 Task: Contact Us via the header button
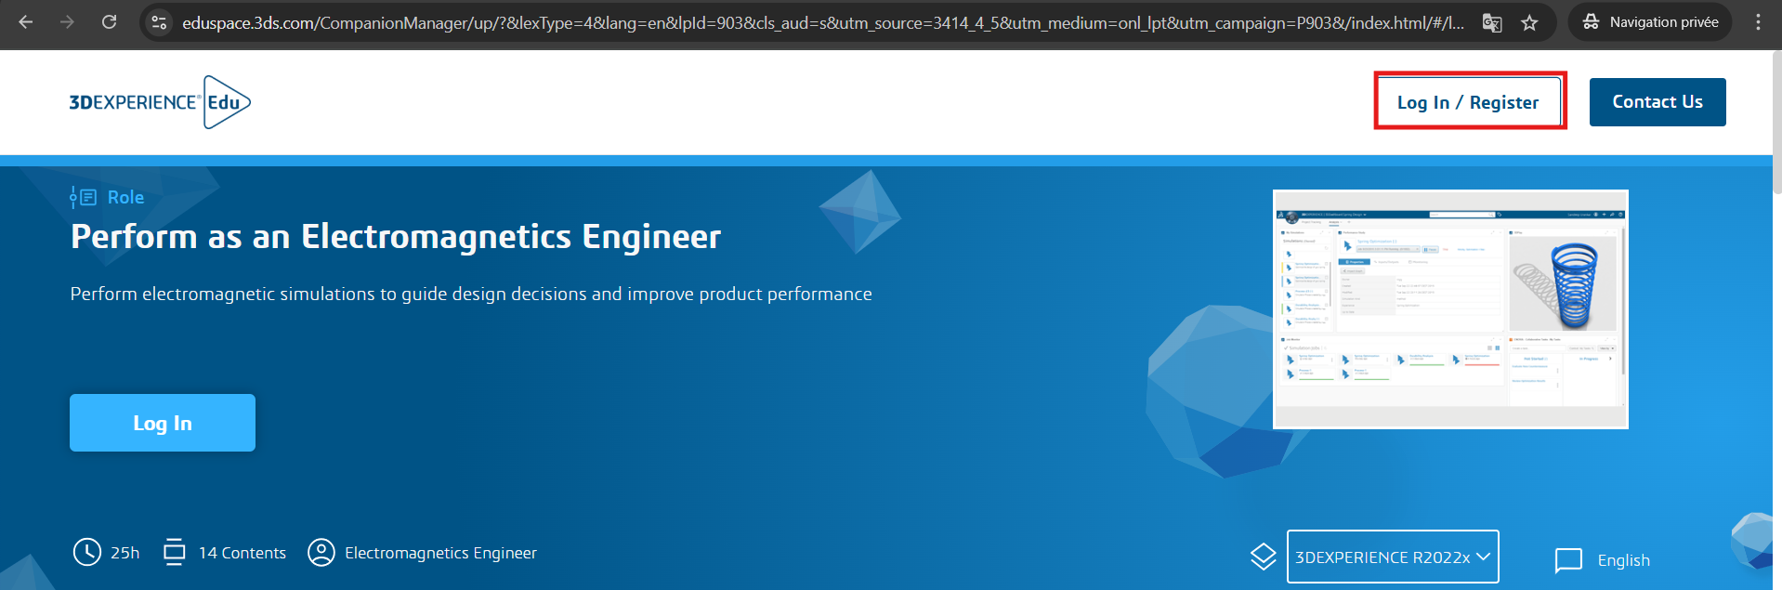pyautogui.click(x=1658, y=102)
